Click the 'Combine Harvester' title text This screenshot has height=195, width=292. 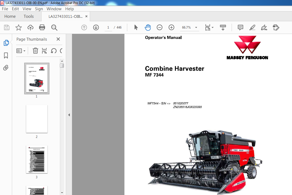(x=174, y=68)
